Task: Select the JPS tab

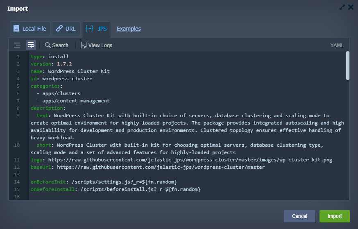Action: point(96,29)
